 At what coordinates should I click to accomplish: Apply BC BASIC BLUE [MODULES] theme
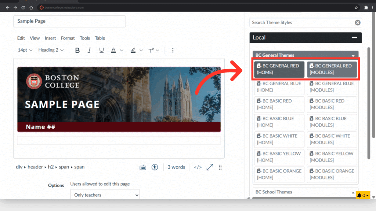pyautogui.click(x=332, y=122)
